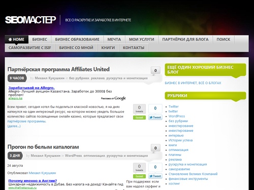Image resolution: width=254 pixels, height=190 pixels.
Task: Open Становление Великих Компаний category
Action: [193, 174]
